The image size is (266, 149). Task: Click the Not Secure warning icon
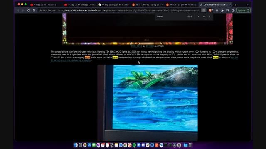click(40, 10)
